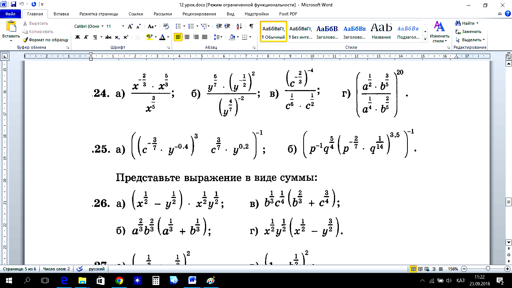Open the borders dropdown arrow
This screenshot has width=512, height=288.
click(250, 37)
